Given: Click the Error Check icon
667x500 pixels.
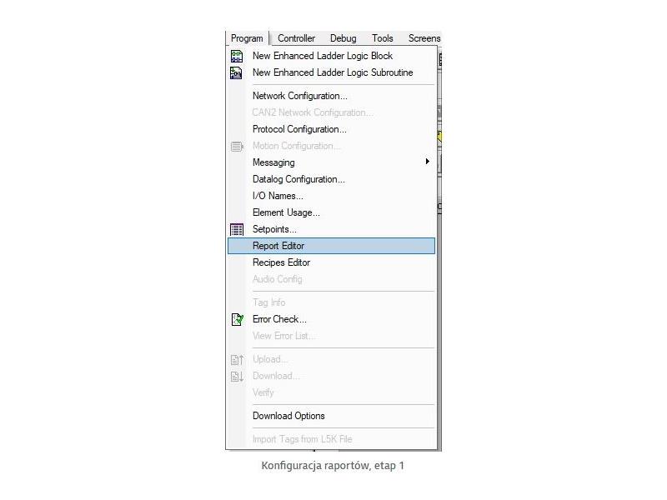Looking at the screenshot, I should 237,319.
